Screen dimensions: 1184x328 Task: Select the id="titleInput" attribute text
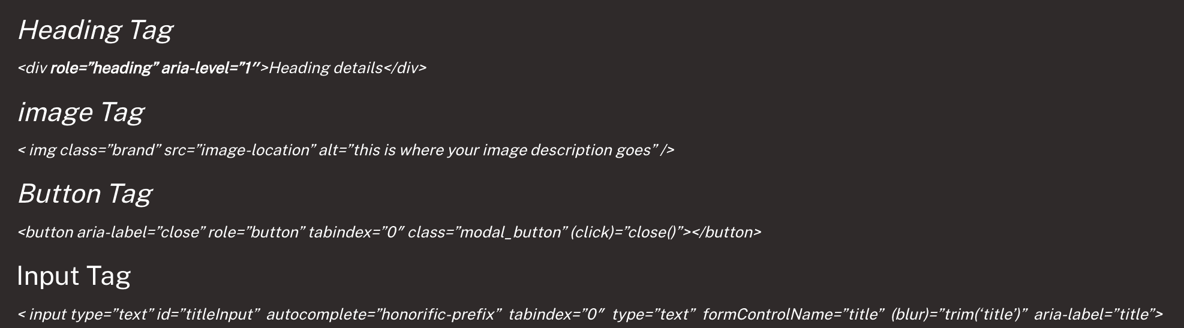208,314
